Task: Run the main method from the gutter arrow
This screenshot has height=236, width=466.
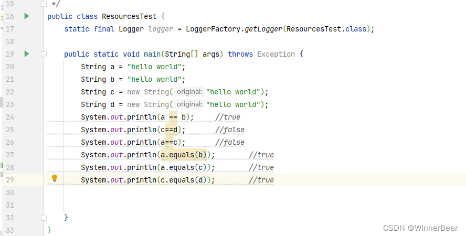Action: point(27,53)
